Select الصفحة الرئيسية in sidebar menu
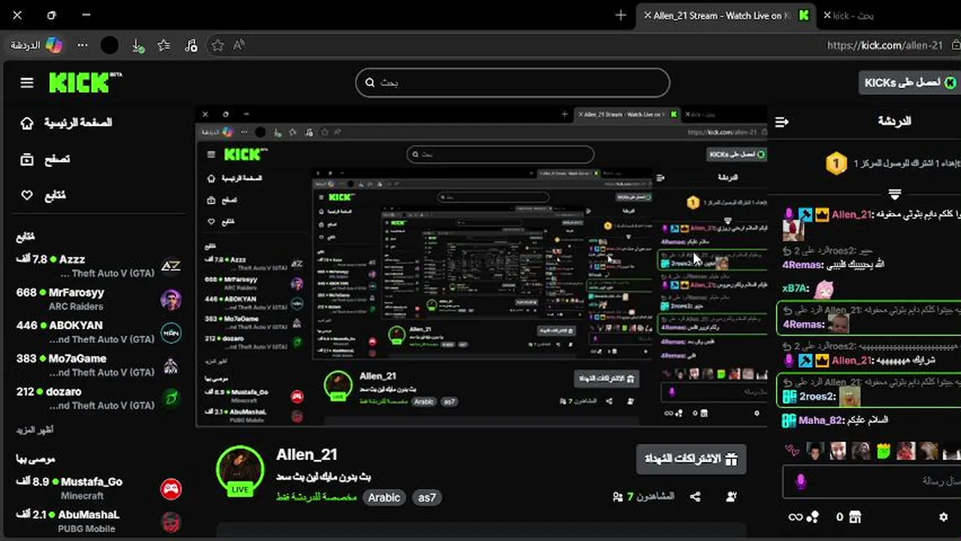The width and height of the screenshot is (961, 541). point(77,122)
